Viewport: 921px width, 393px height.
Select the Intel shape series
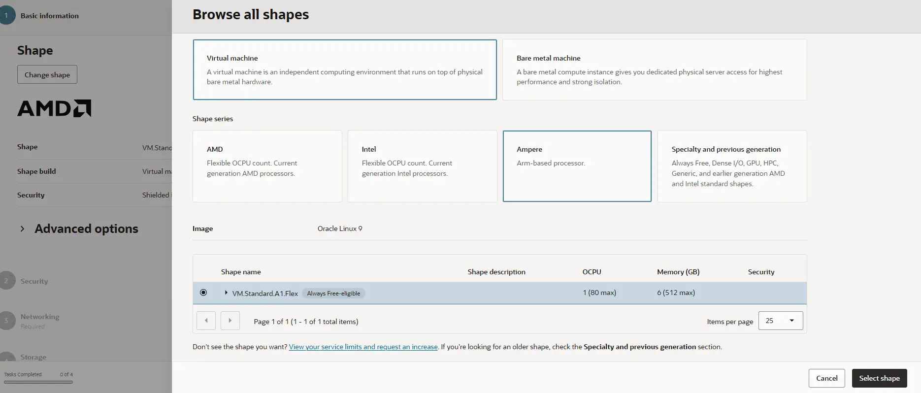[x=422, y=166]
